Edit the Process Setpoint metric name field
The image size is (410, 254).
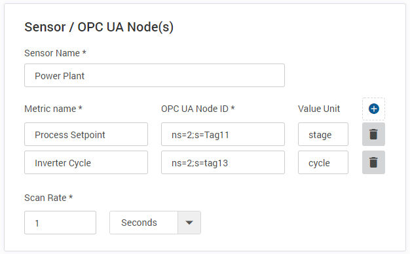point(86,134)
